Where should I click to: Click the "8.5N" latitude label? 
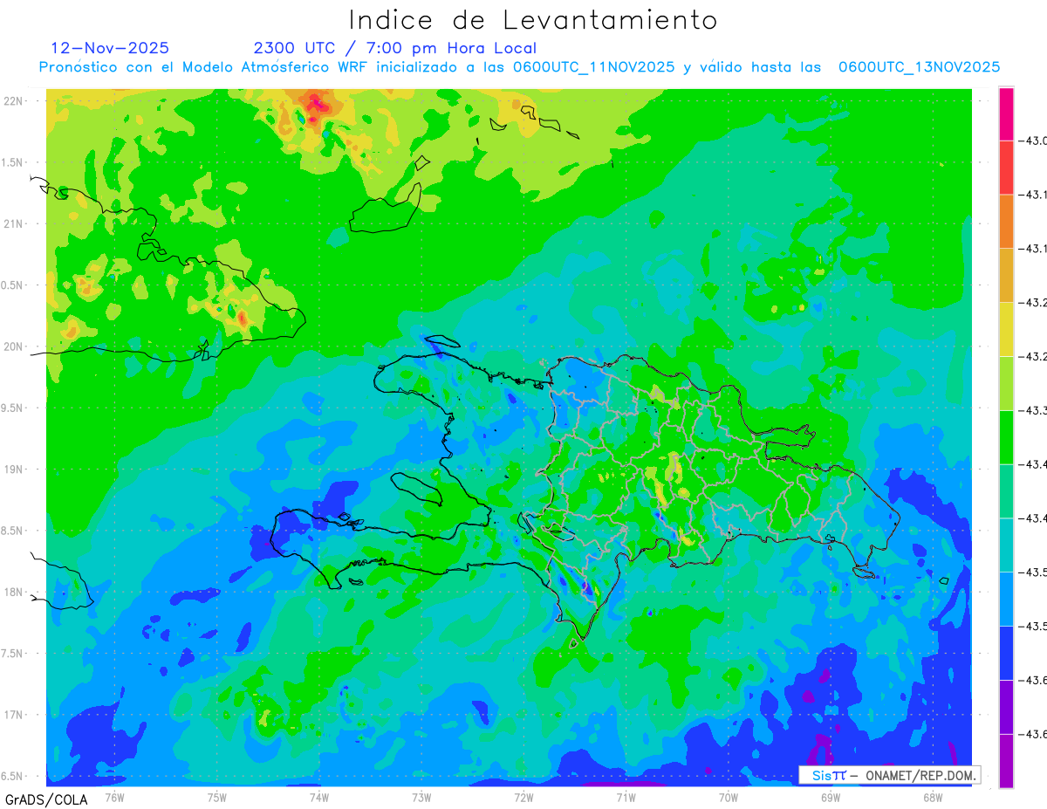click(12, 531)
